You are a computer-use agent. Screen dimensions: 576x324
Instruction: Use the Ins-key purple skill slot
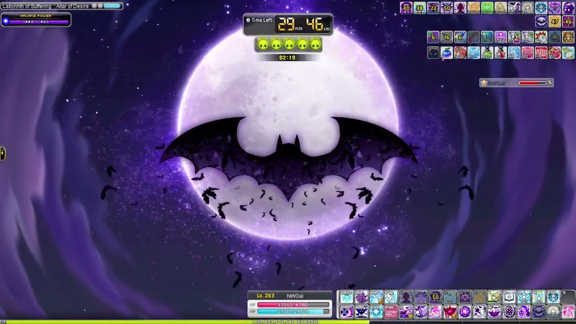click(x=362, y=297)
